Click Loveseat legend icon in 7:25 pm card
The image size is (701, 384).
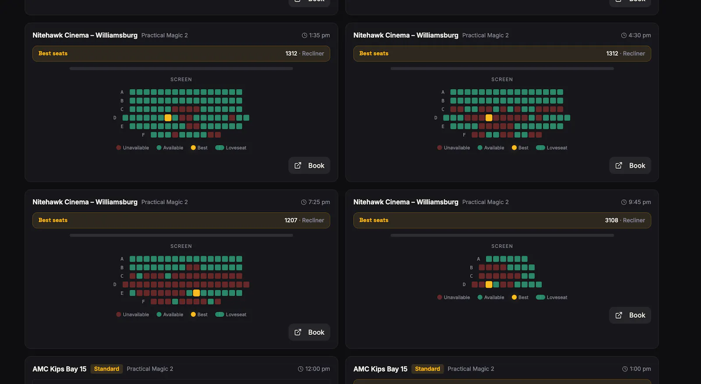[220, 315]
